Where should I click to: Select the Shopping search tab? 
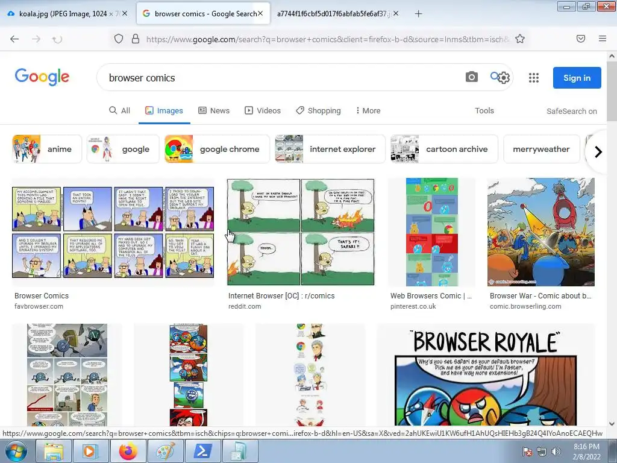tap(319, 111)
